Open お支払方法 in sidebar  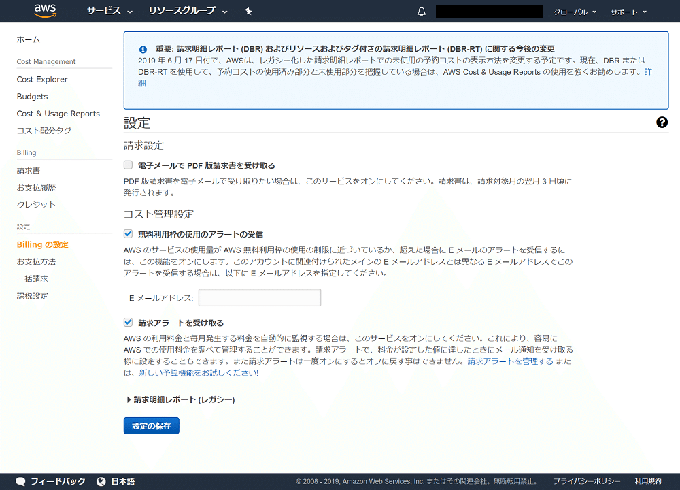36,262
